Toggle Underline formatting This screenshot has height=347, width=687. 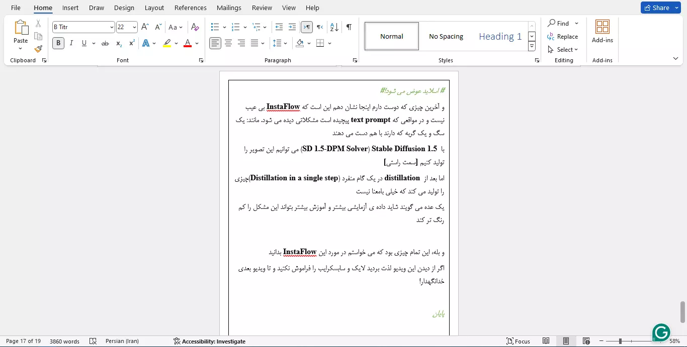(x=84, y=43)
